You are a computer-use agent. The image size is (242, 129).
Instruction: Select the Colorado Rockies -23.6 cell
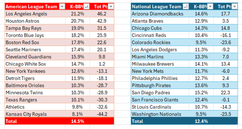226,42
